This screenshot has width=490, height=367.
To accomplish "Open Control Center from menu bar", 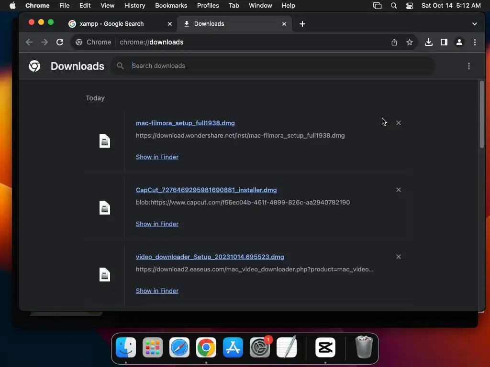I will [410, 5].
